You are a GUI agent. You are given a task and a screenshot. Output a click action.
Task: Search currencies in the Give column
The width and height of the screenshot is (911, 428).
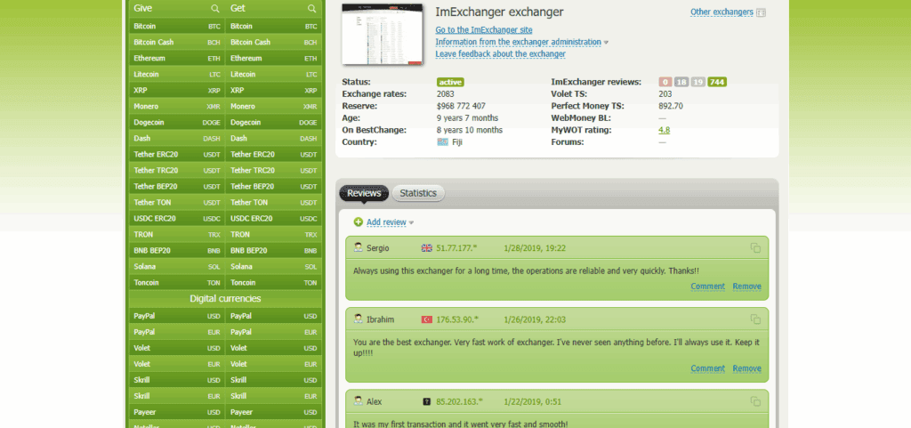[215, 9]
